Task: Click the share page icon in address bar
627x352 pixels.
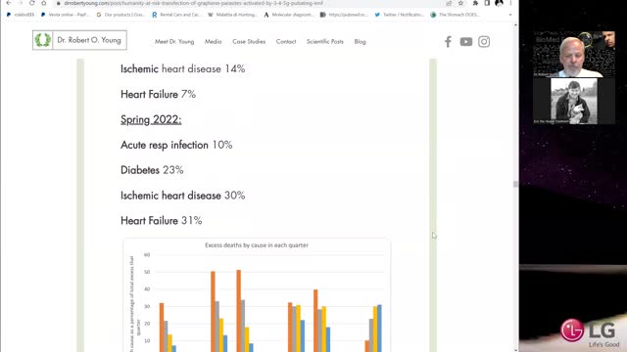Action: 449,3
